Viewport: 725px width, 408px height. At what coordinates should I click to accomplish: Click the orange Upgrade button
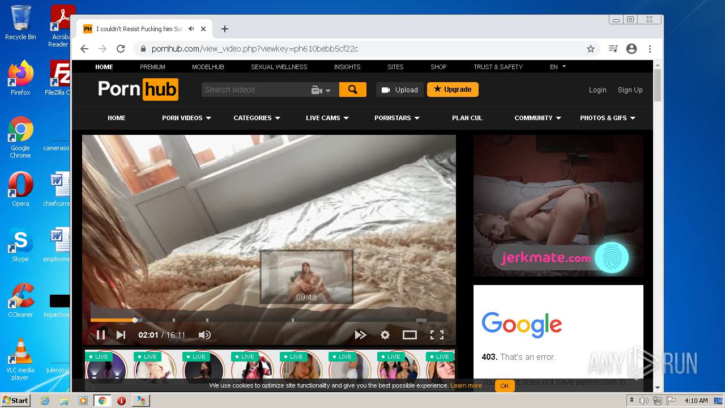pyautogui.click(x=453, y=90)
